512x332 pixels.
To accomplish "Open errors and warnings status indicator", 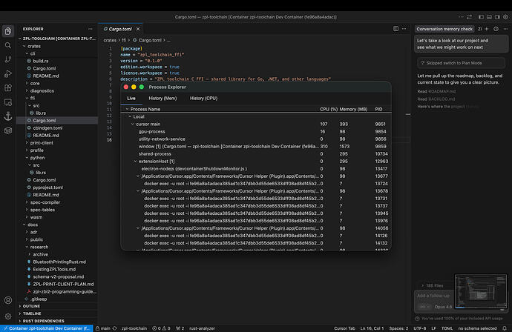I will tap(161, 328).
